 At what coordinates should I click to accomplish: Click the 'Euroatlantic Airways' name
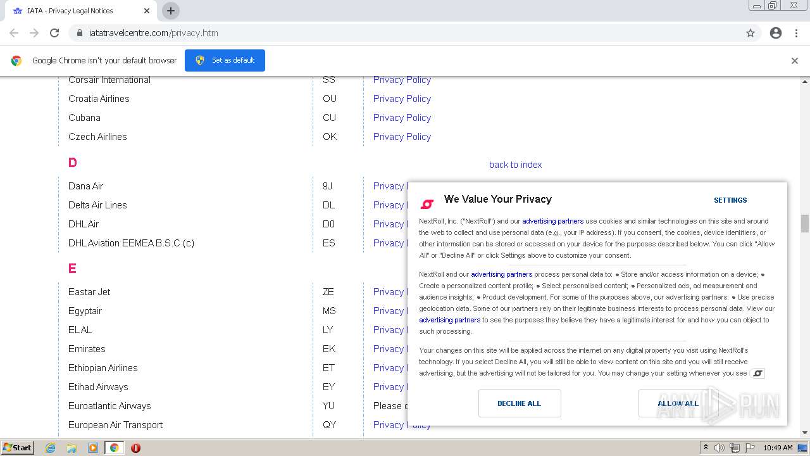point(109,406)
